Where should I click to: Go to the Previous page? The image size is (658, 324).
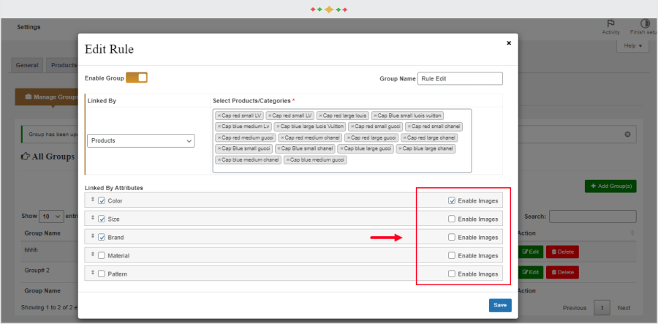[575, 308]
